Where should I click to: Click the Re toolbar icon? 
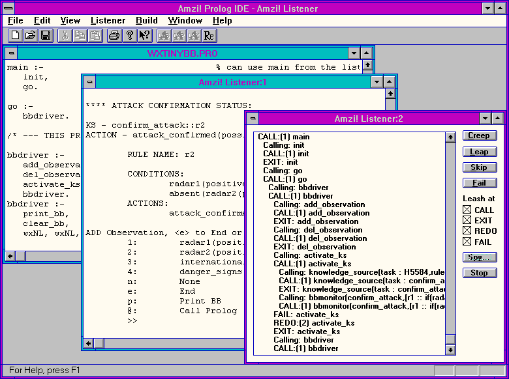pos(209,36)
